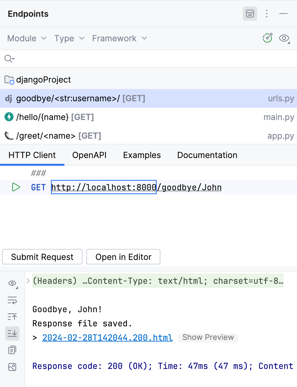The height and width of the screenshot is (387, 297).
Task: Open the vertical three-dot options menu
Action: (x=267, y=14)
